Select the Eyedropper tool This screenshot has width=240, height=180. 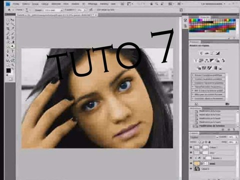point(12,28)
